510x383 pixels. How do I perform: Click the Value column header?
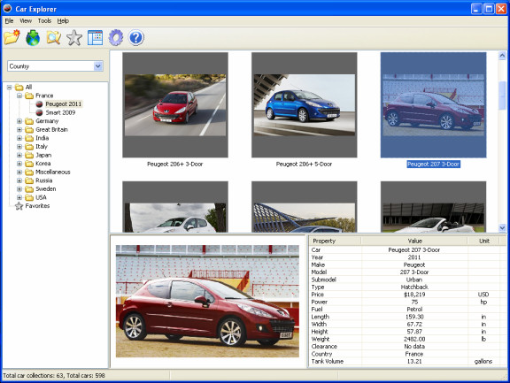[x=414, y=241]
